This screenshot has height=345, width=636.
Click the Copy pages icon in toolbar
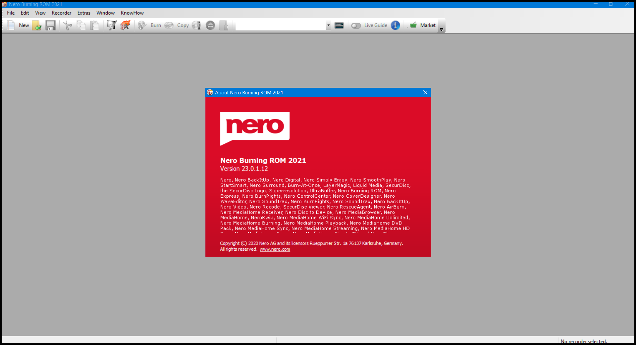81,25
